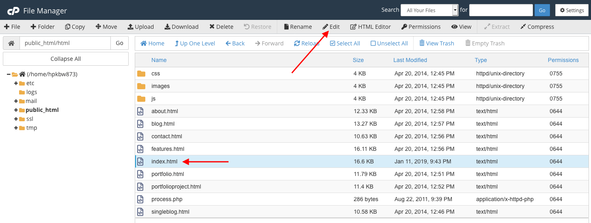Expand the etc folder tree node
This screenshot has height=223, width=591.
pyautogui.click(x=16, y=83)
